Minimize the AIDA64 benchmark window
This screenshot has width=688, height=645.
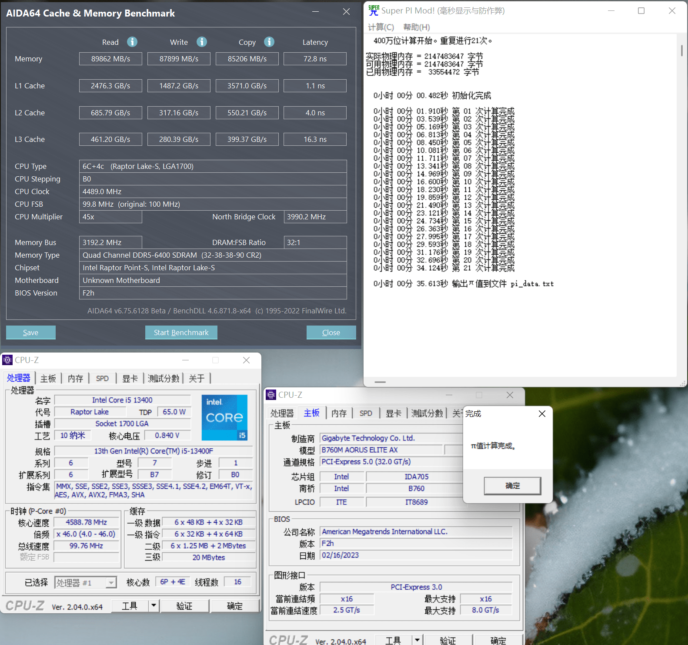pos(316,12)
